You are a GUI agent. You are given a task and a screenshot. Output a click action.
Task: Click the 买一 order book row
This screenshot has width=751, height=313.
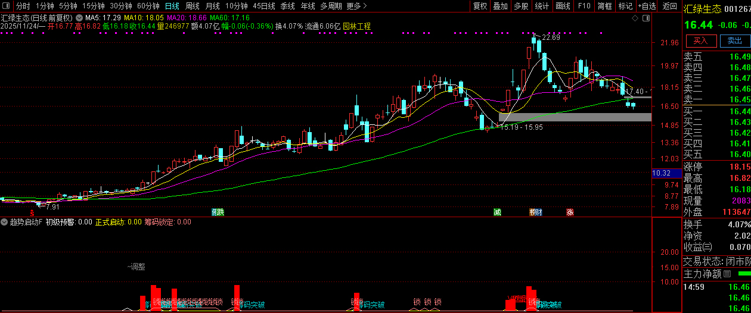[x=716, y=111]
